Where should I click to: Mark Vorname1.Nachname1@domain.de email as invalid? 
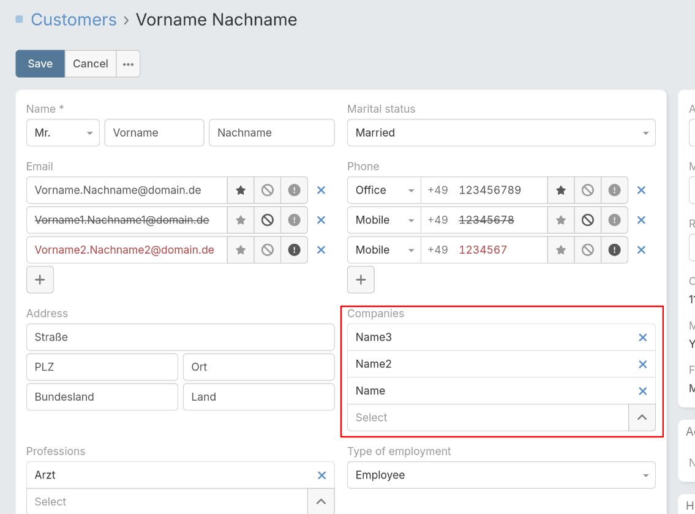pyautogui.click(x=295, y=220)
